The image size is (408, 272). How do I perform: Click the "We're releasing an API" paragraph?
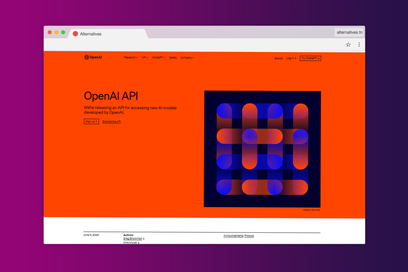pos(130,110)
